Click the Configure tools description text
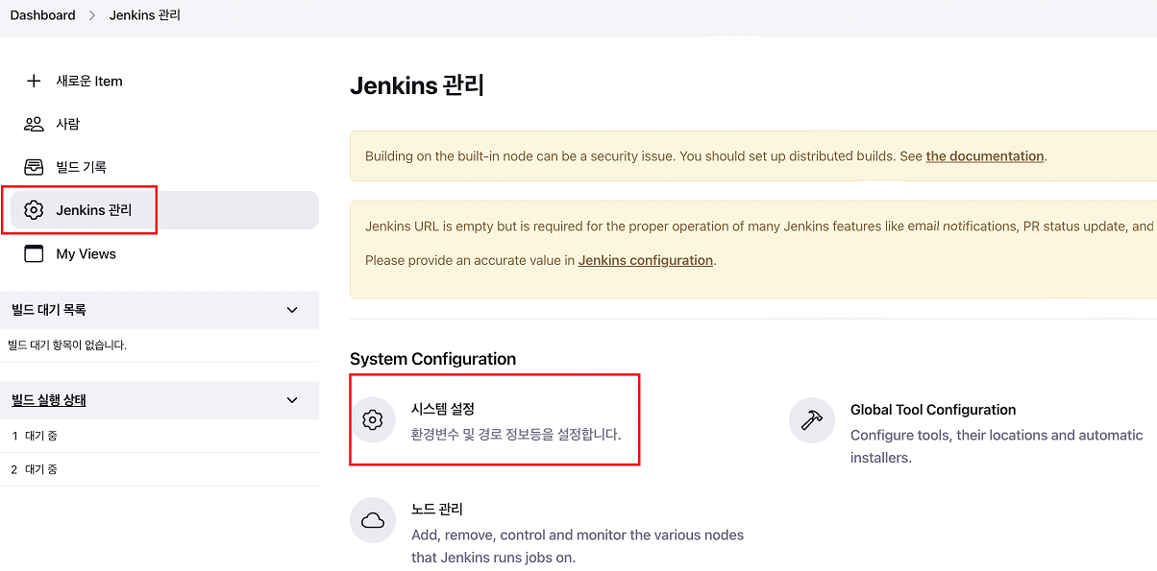Viewport: 1157px width, 571px height. click(997, 446)
